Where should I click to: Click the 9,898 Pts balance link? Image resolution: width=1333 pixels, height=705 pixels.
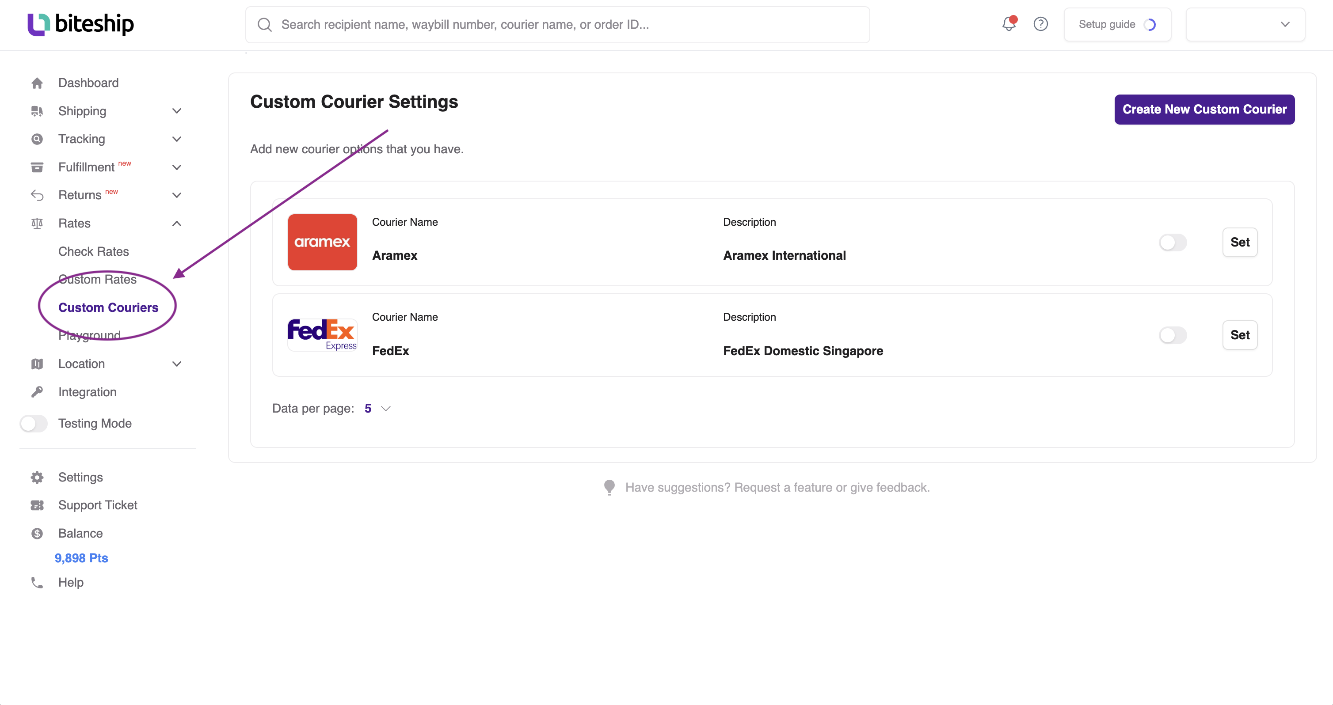tap(81, 558)
